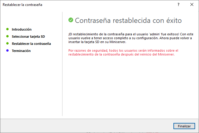Select the Seleccionar tarjeta SD step label
199x133 pixels.
click(x=28, y=37)
